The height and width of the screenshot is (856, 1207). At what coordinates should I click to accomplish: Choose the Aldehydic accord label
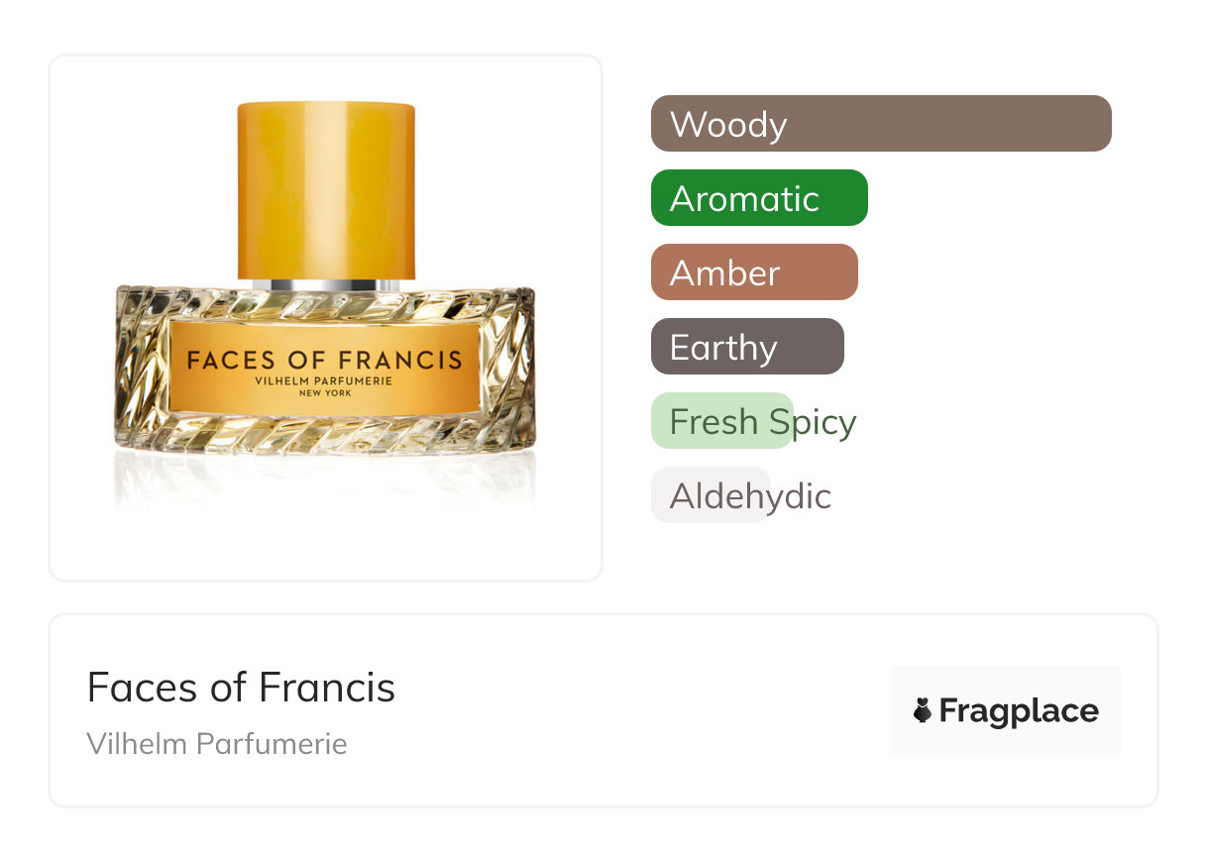click(x=750, y=495)
